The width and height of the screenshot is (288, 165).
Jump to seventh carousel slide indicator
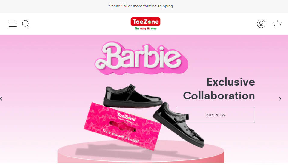[x=186, y=157]
